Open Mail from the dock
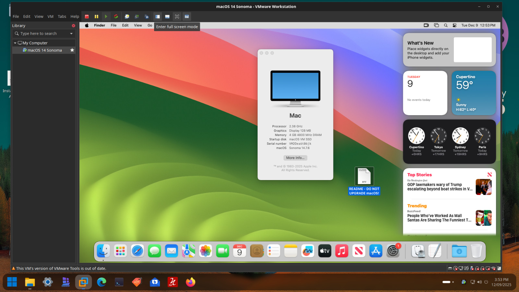 (172, 251)
